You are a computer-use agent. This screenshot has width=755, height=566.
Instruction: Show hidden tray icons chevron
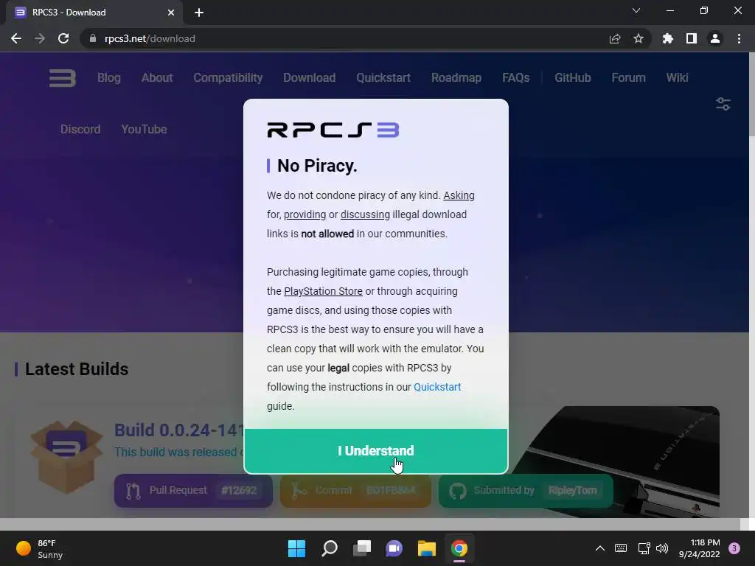click(600, 548)
